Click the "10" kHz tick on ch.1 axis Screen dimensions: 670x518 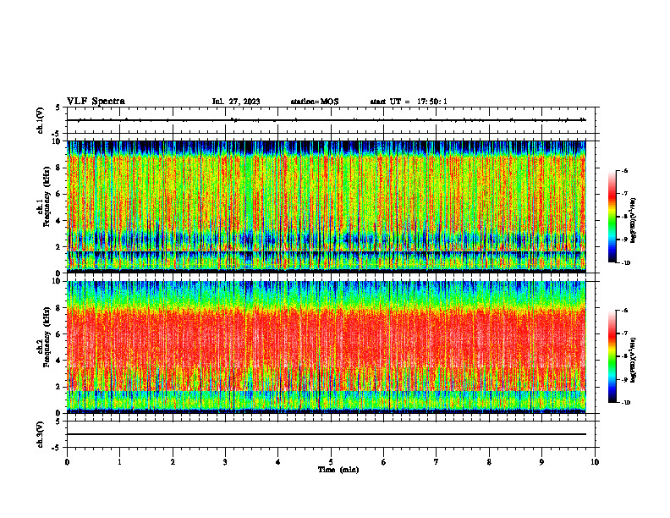point(57,141)
